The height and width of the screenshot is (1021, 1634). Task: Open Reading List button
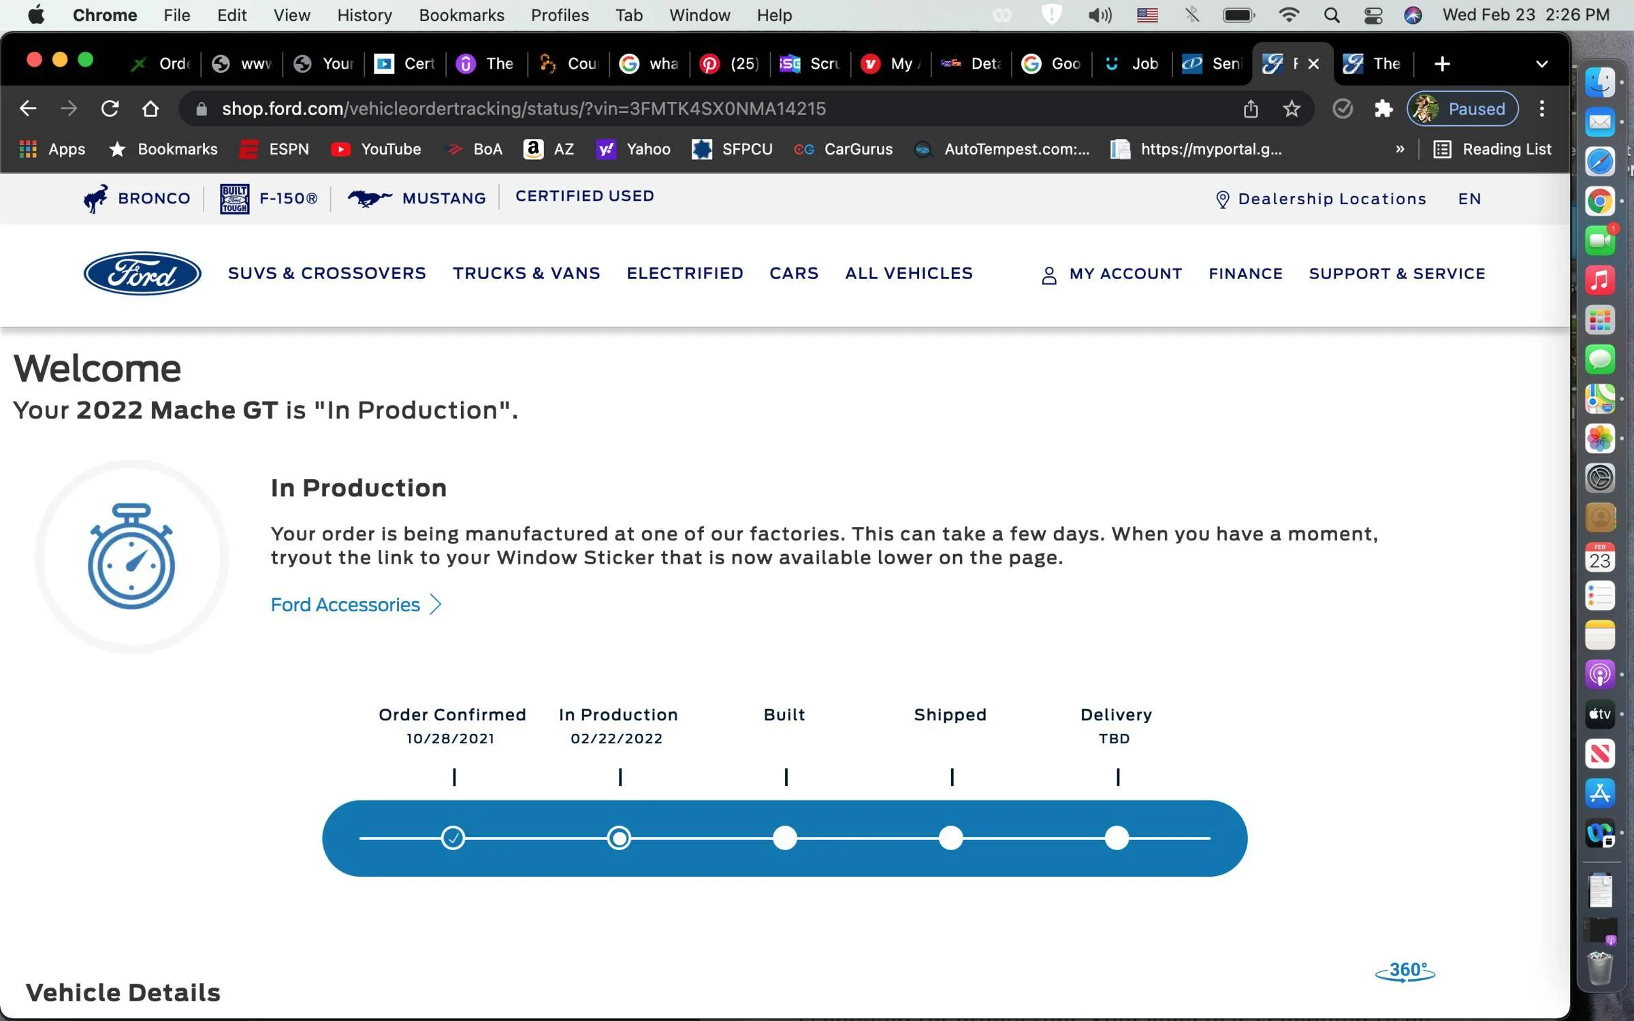(x=1492, y=149)
